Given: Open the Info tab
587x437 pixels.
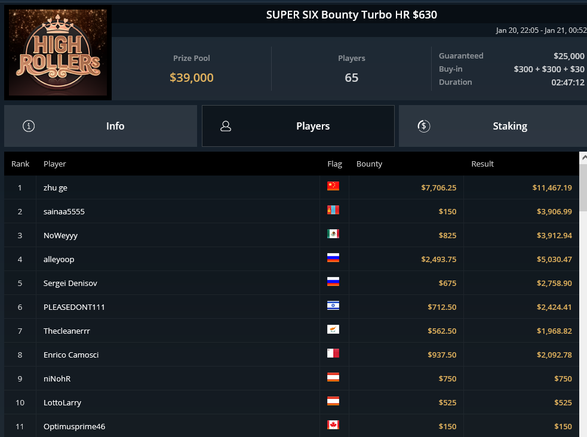Looking at the screenshot, I should click(x=100, y=126).
